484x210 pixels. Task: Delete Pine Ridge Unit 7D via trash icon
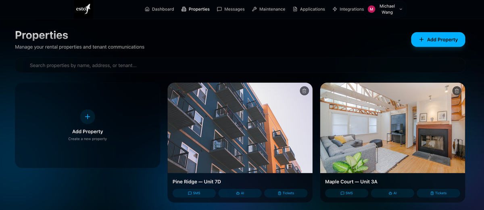(305, 91)
